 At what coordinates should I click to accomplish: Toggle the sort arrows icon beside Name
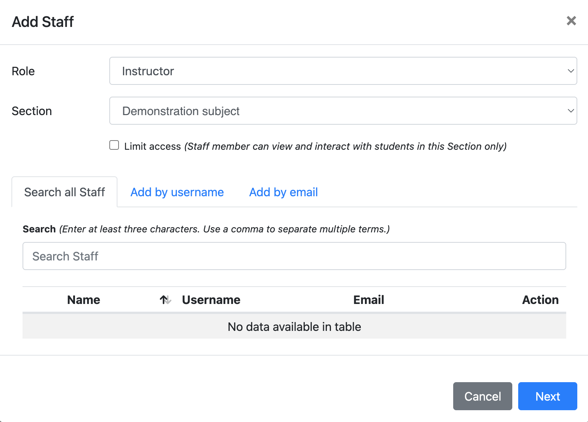(165, 300)
